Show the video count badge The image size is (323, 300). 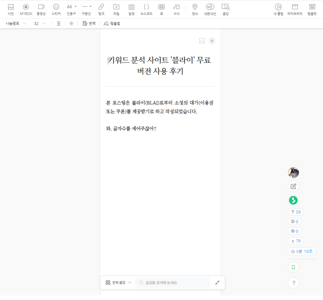(295, 231)
